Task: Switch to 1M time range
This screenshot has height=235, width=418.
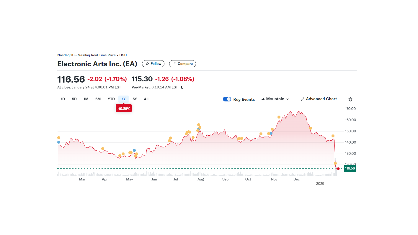Action: click(x=86, y=99)
